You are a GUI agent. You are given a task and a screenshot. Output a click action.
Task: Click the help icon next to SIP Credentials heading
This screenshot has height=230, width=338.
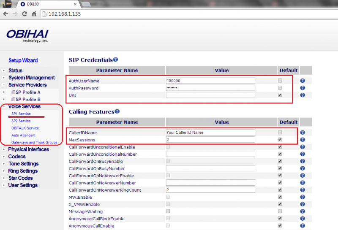[115, 60]
